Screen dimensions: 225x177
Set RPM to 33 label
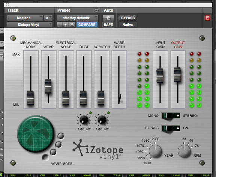[184, 139]
